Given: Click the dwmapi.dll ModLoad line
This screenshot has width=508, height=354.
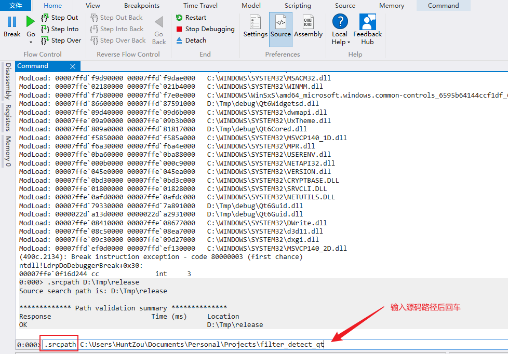Looking at the screenshot, I should (x=173, y=113).
